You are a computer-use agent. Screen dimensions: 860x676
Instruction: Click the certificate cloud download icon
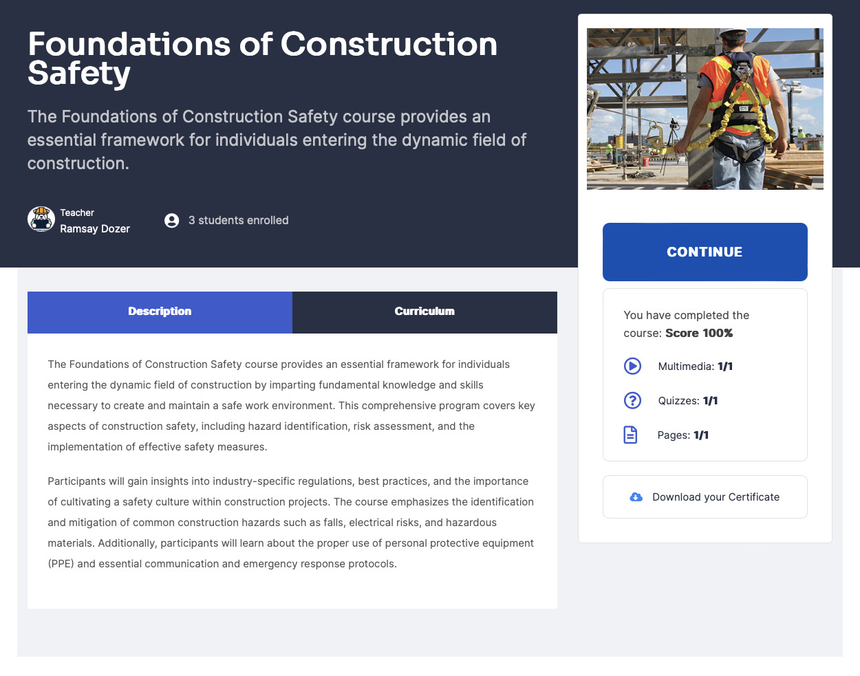[636, 497]
